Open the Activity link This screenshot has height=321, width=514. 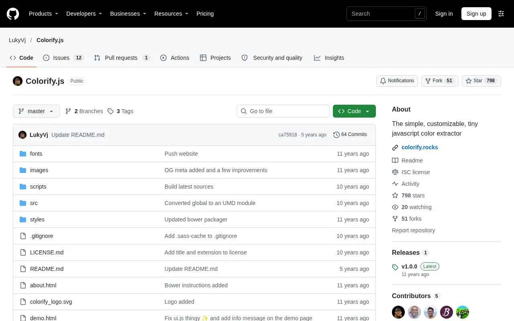[x=406, y=184]
